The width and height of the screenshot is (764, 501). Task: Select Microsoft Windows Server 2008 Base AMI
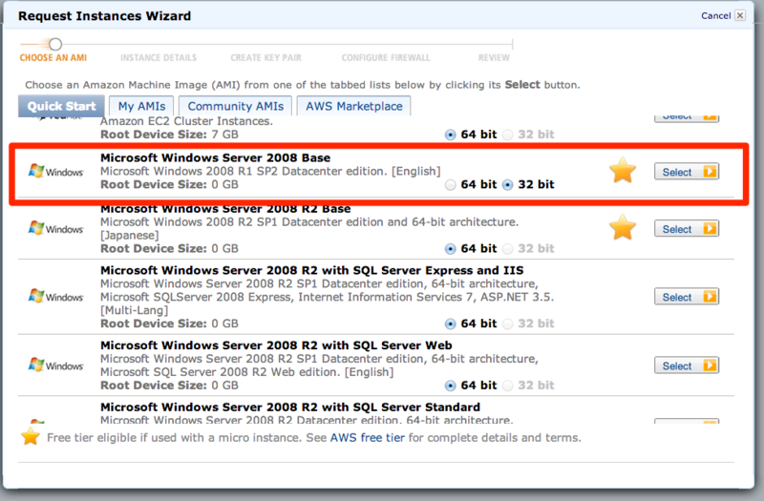coord(687,172)
